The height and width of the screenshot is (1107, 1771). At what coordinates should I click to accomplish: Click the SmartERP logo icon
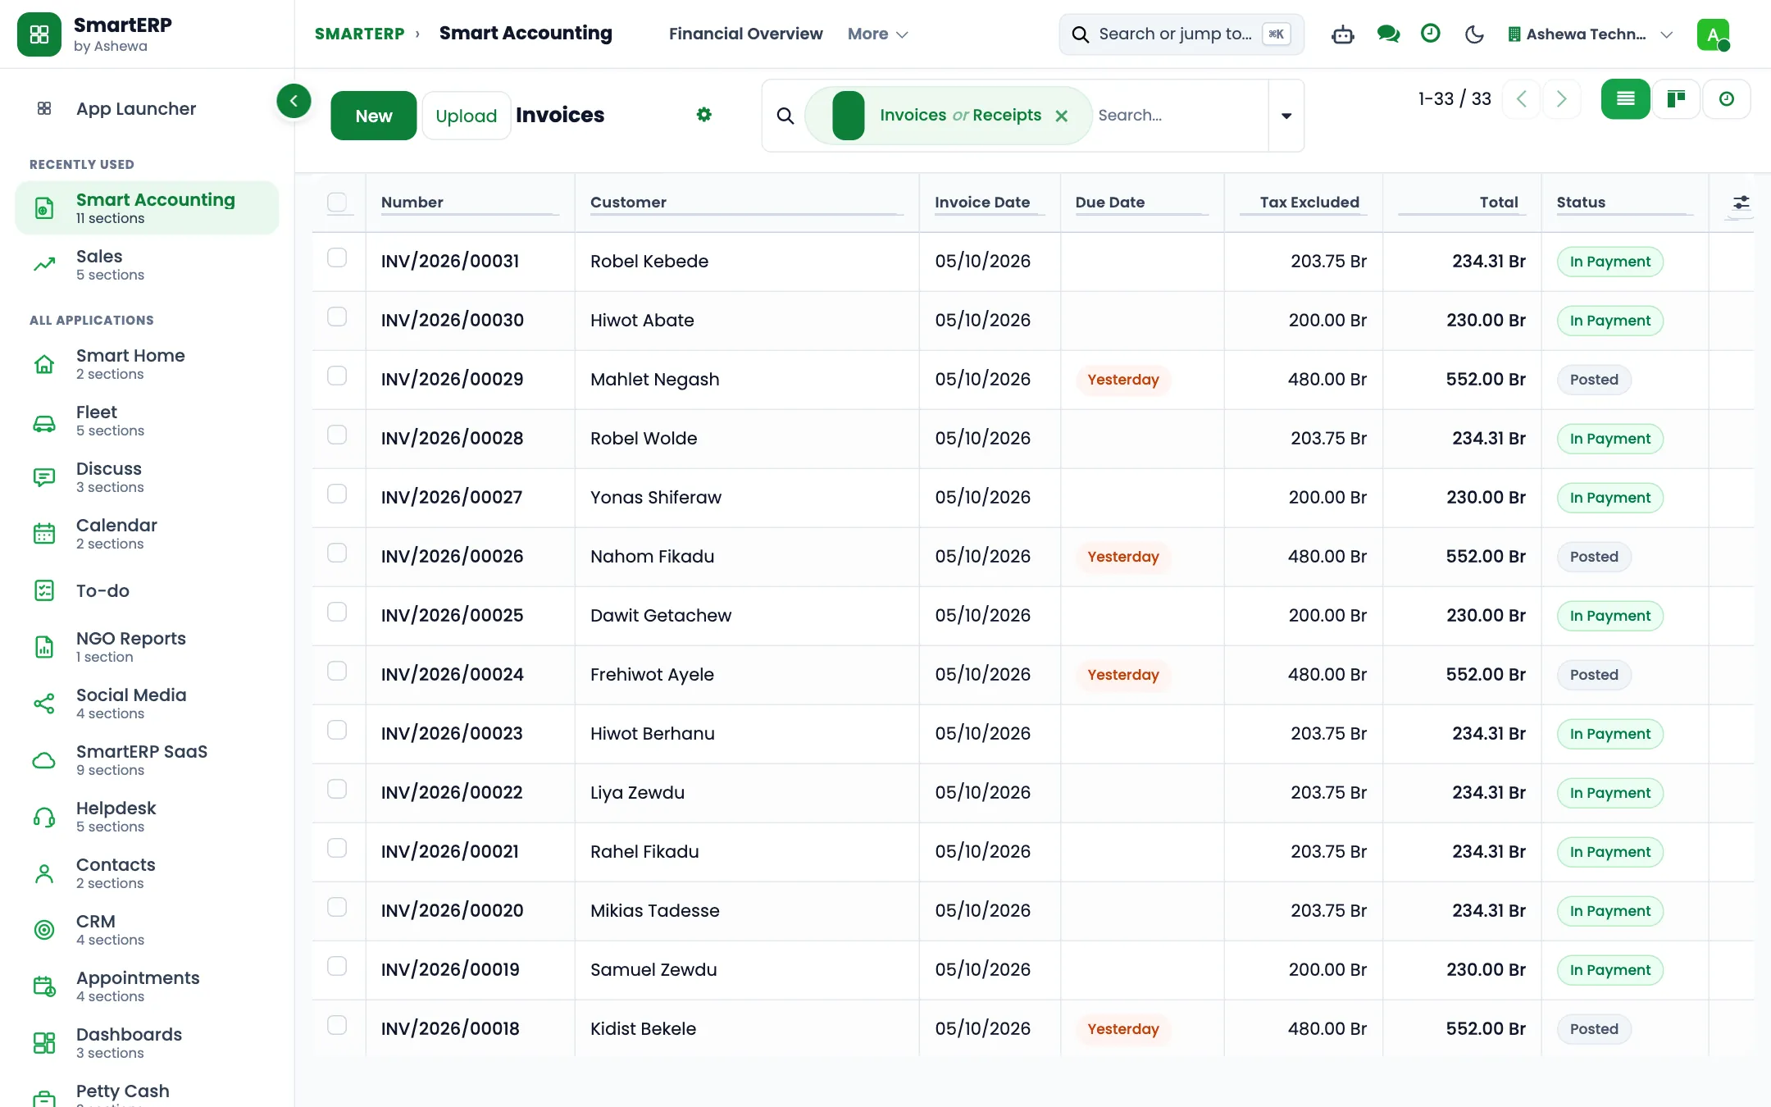click(x=39, y=34)
